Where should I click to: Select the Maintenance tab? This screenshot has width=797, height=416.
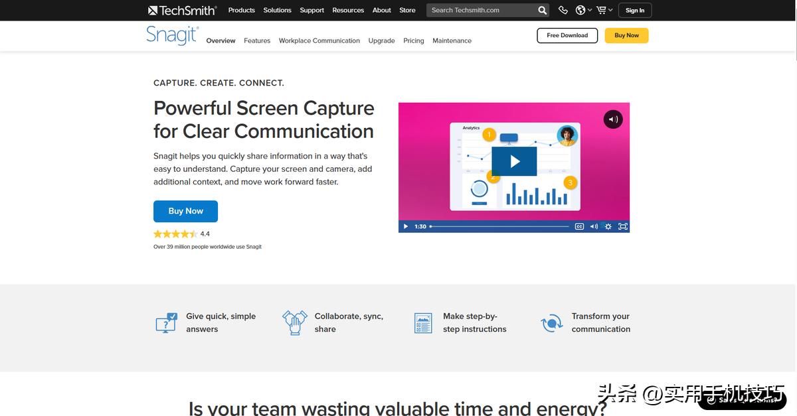point(452,40)
